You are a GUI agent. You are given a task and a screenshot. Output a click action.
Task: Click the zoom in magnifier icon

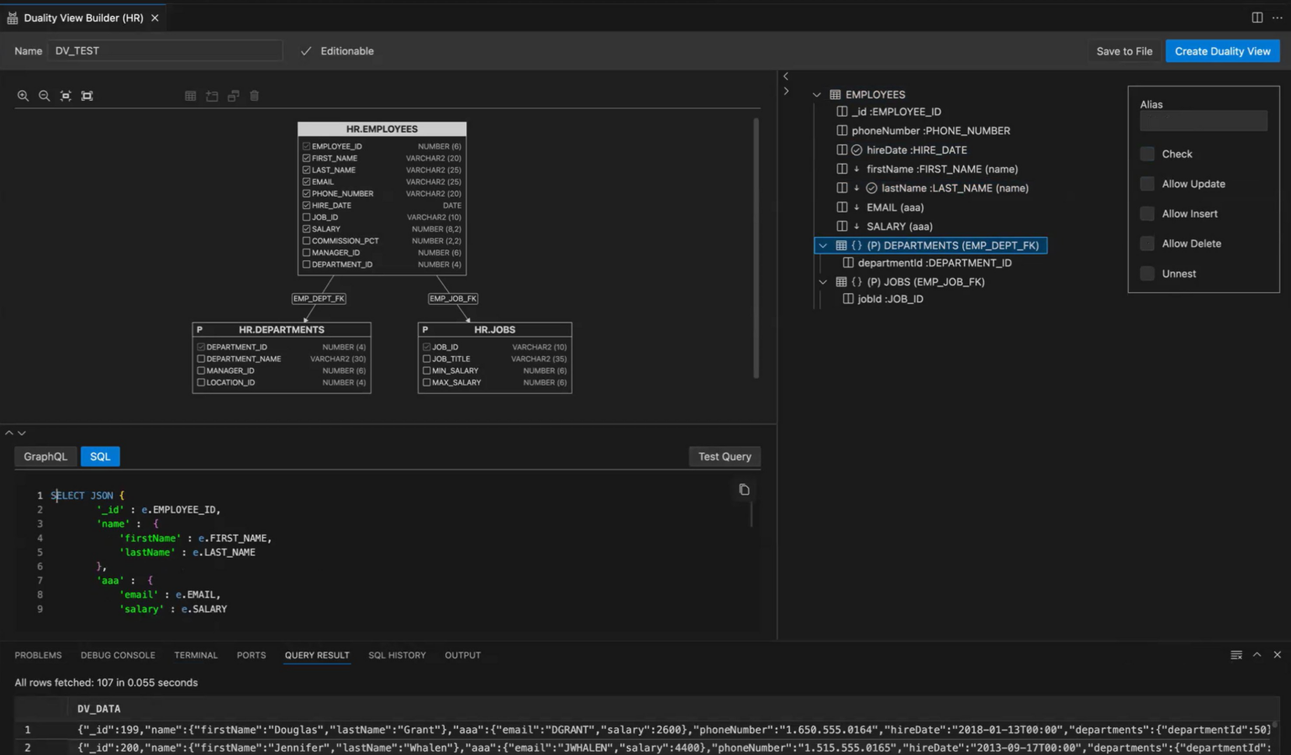point(23,96)
